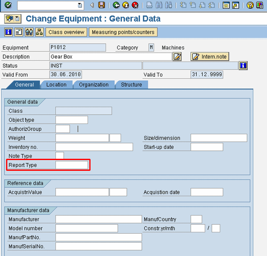Click the green Enter checkmark icon
The height and width of the screenshot is (256, 267).
(8, 5)
